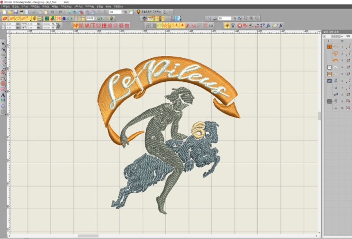Click the New design icon
The image size is (352, 239).
pyautogui.click(x=4, y=12)
